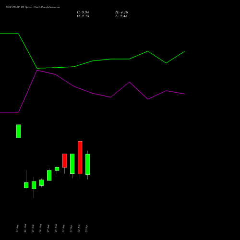Click the 26 Aug date label
The image size is (240, 240).
pyautogui.click(x=40, y=228)
